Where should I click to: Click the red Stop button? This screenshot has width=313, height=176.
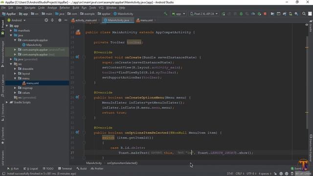click(x=265, y=14)
